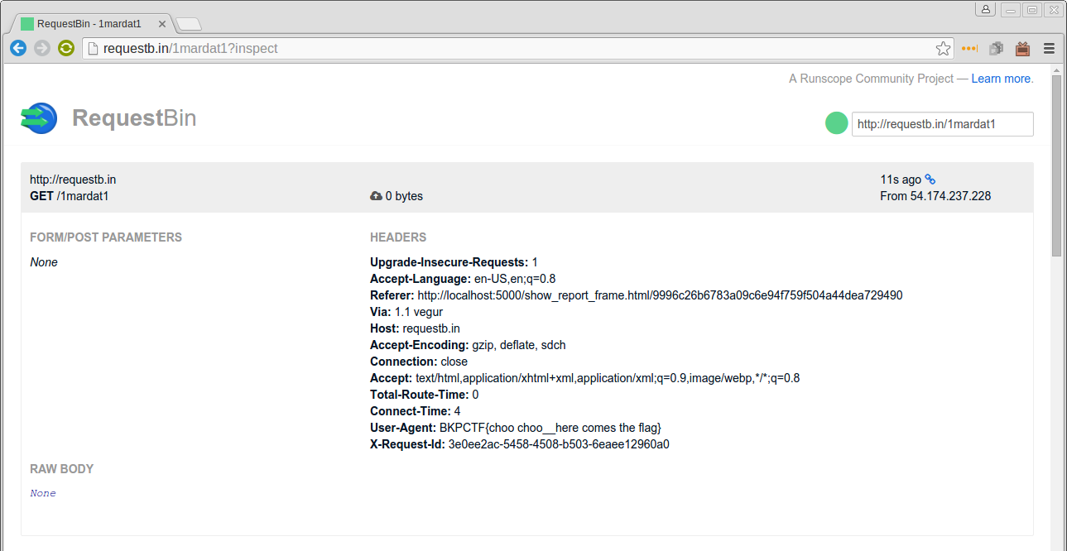This screenshot has width=1067, height=551.
Task: Click the Referer header line
Action: pos(637,295)
